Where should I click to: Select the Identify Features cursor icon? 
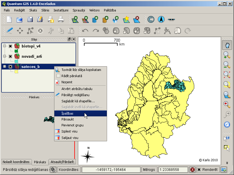pyautogui.click(x=226, y=138)
